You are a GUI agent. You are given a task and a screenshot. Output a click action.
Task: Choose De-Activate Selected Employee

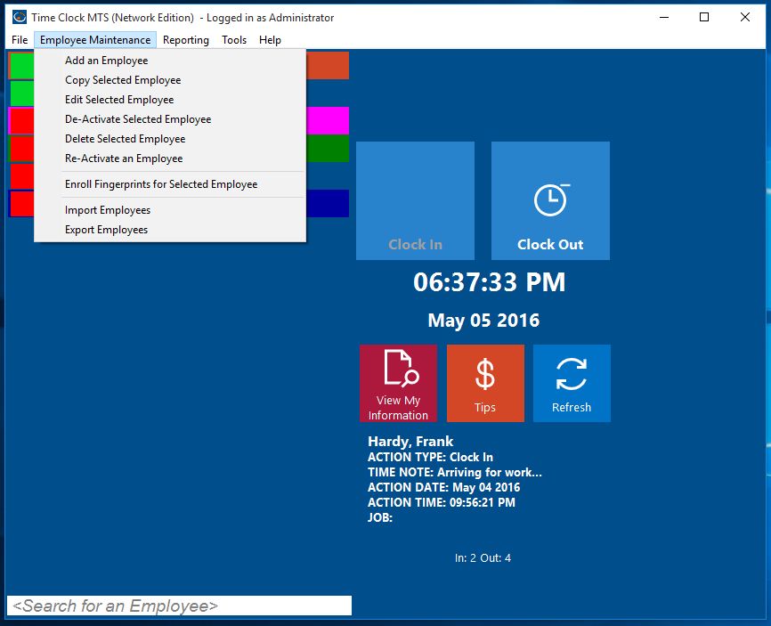pos(170,119)
